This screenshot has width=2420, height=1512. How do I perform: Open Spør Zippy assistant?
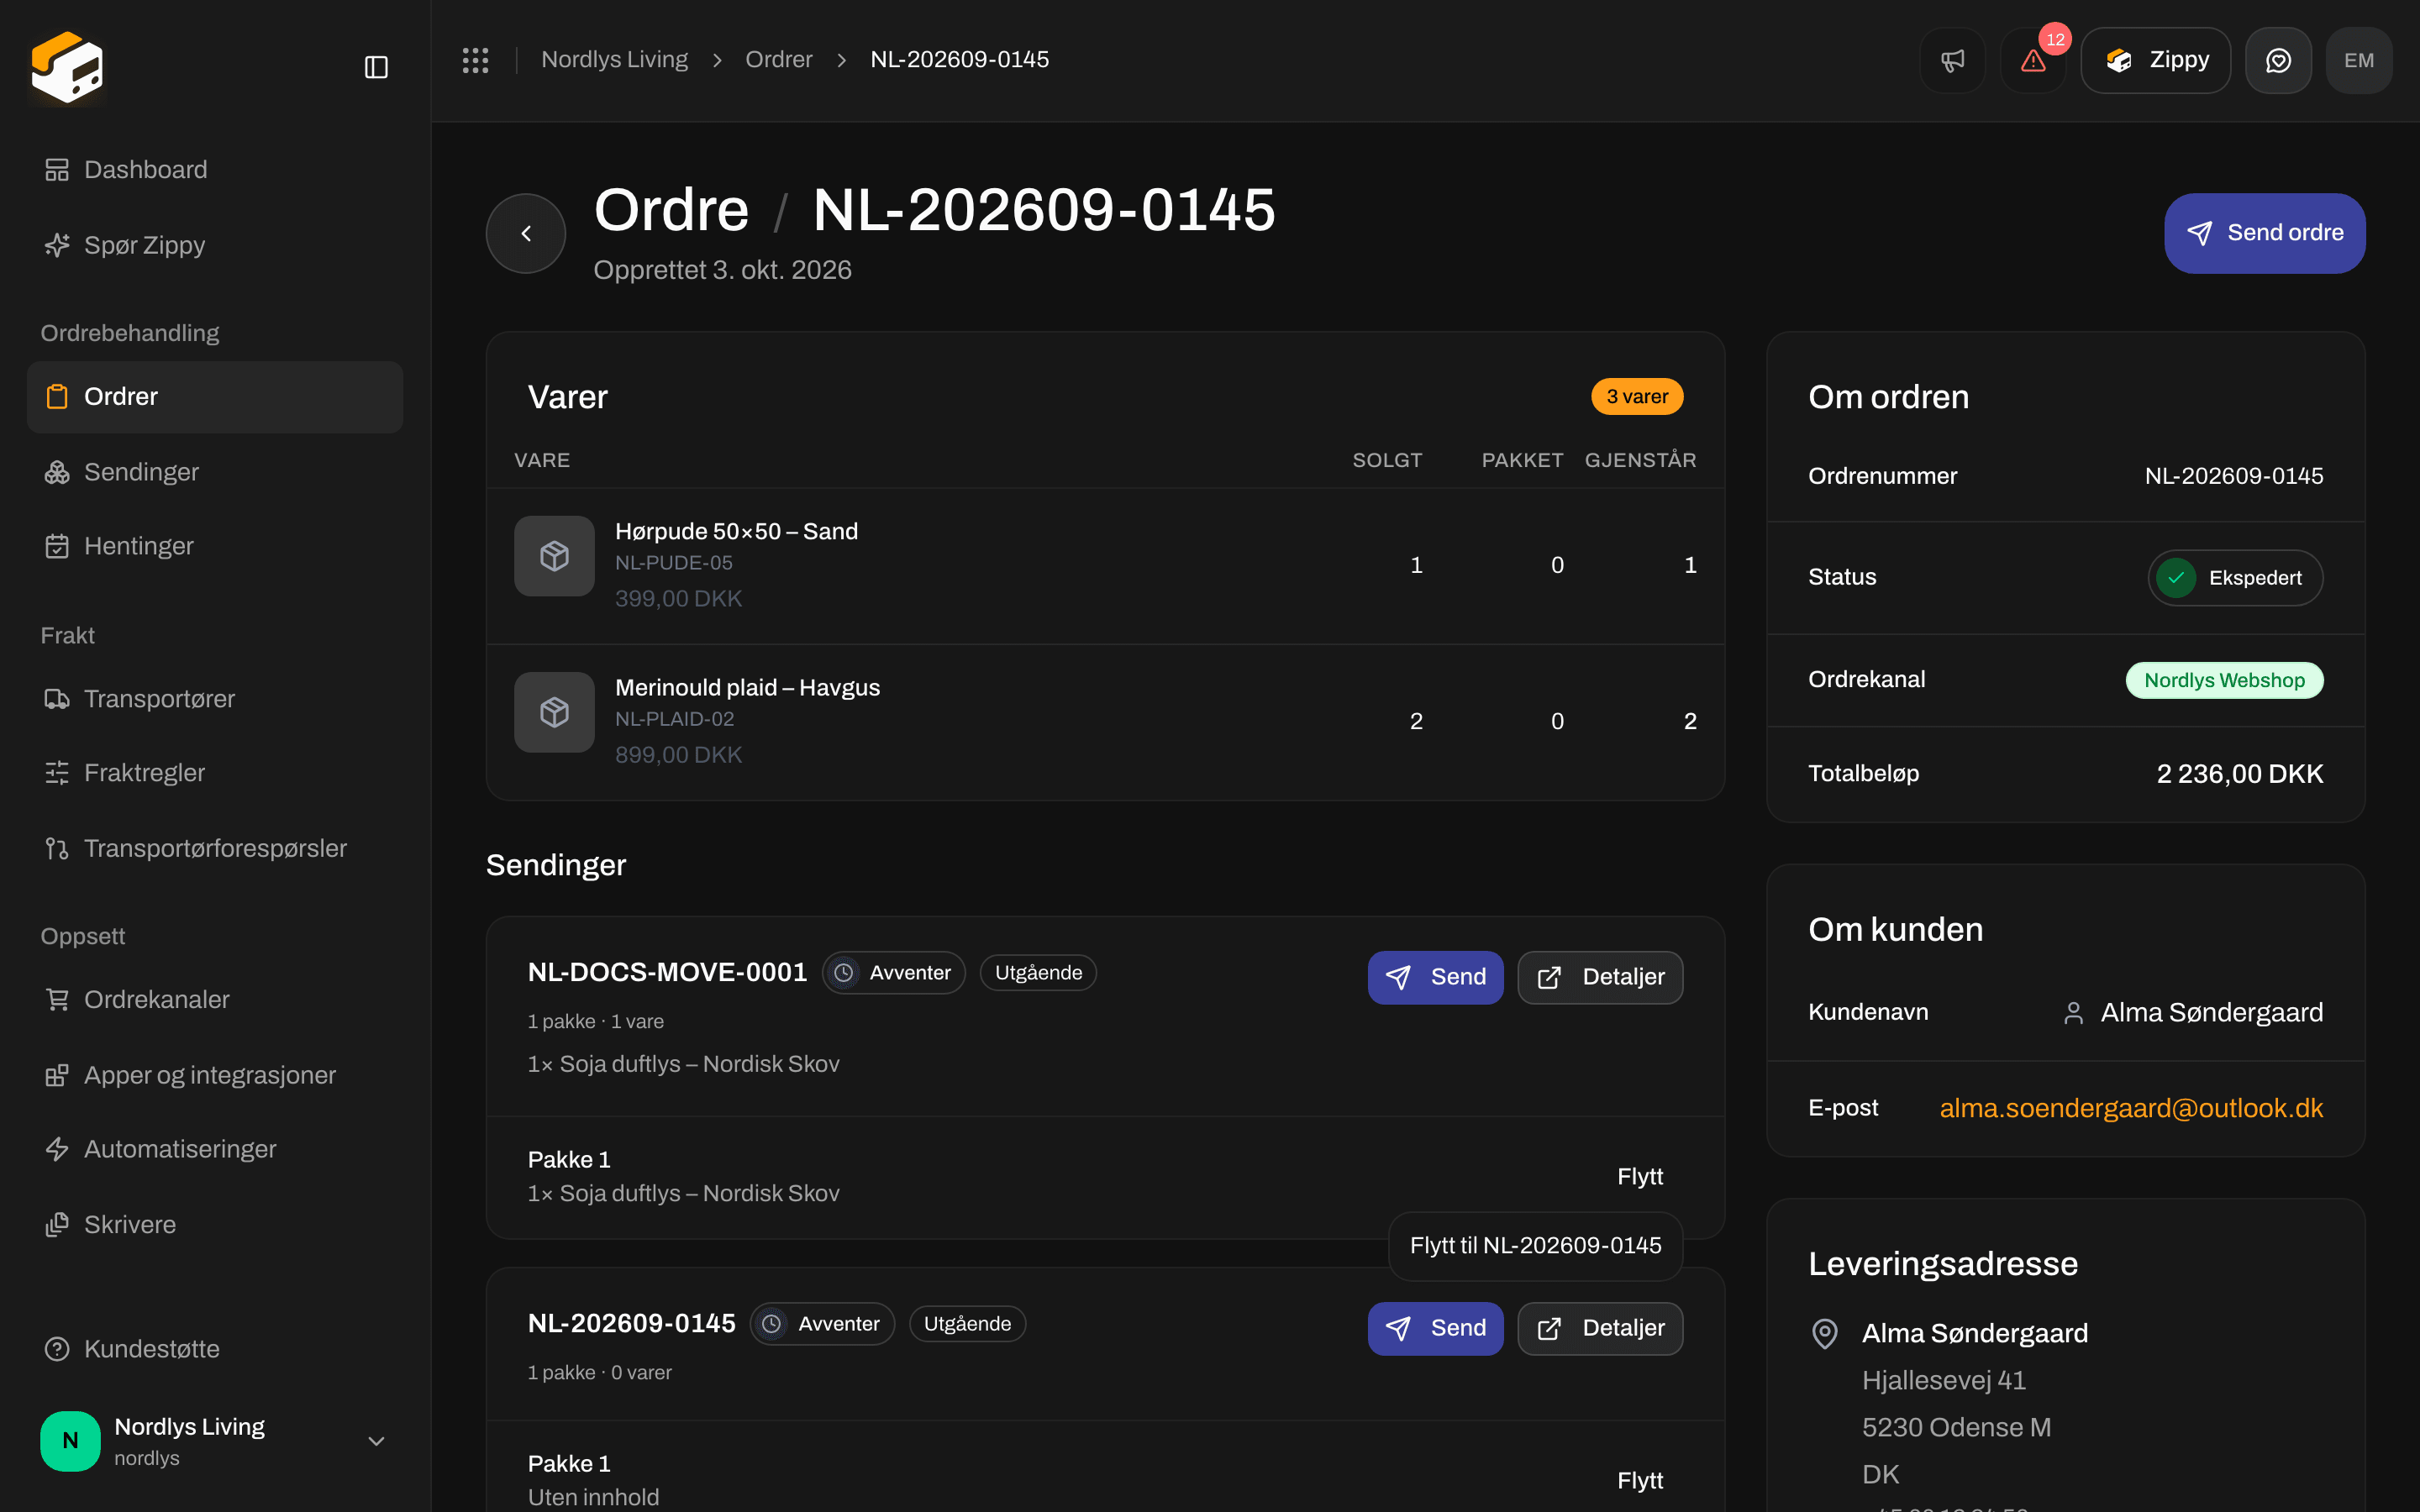tap(215, 245)
